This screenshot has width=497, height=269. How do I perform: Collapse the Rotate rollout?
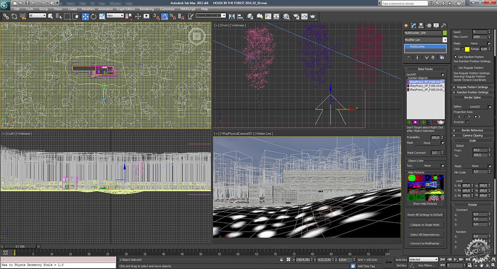[x=472, y=204]
